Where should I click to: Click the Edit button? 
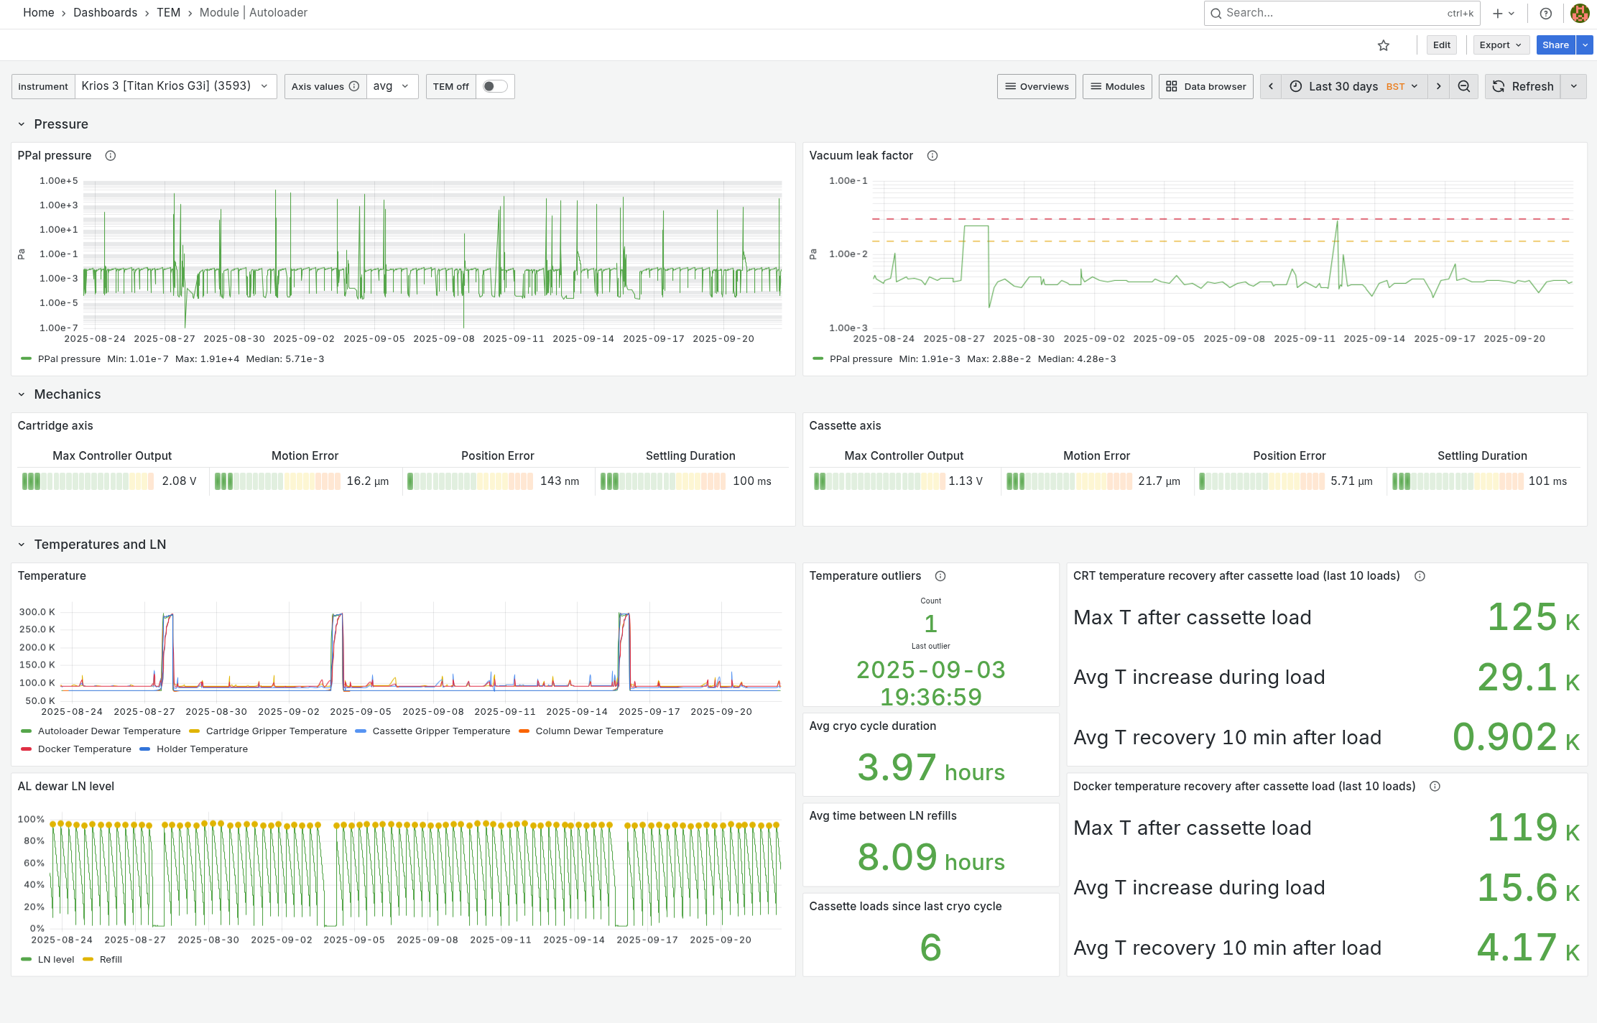coord(1441,45)
